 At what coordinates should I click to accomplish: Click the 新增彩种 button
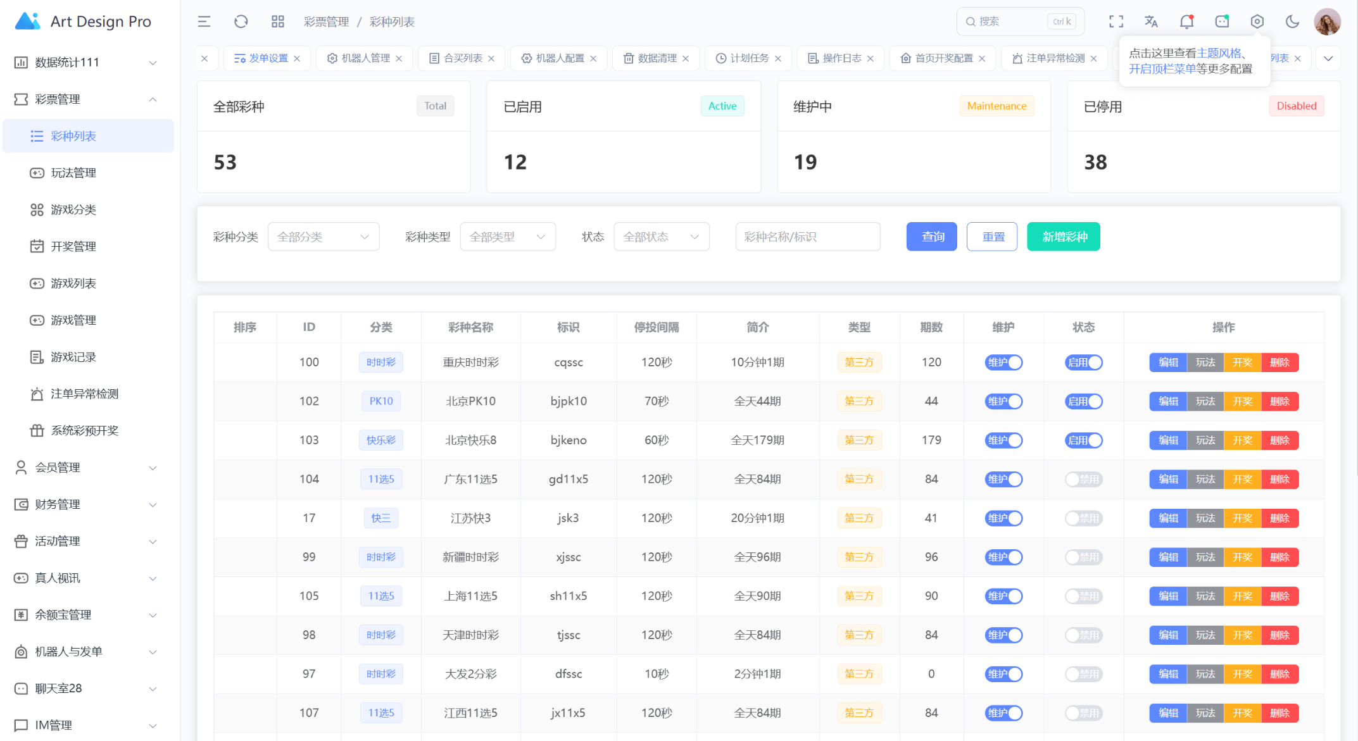coord(1064,237)
